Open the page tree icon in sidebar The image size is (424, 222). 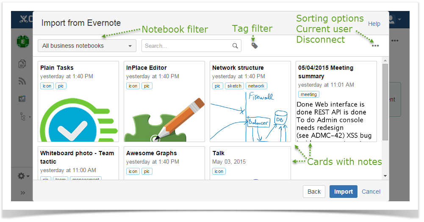pos(23,116)
